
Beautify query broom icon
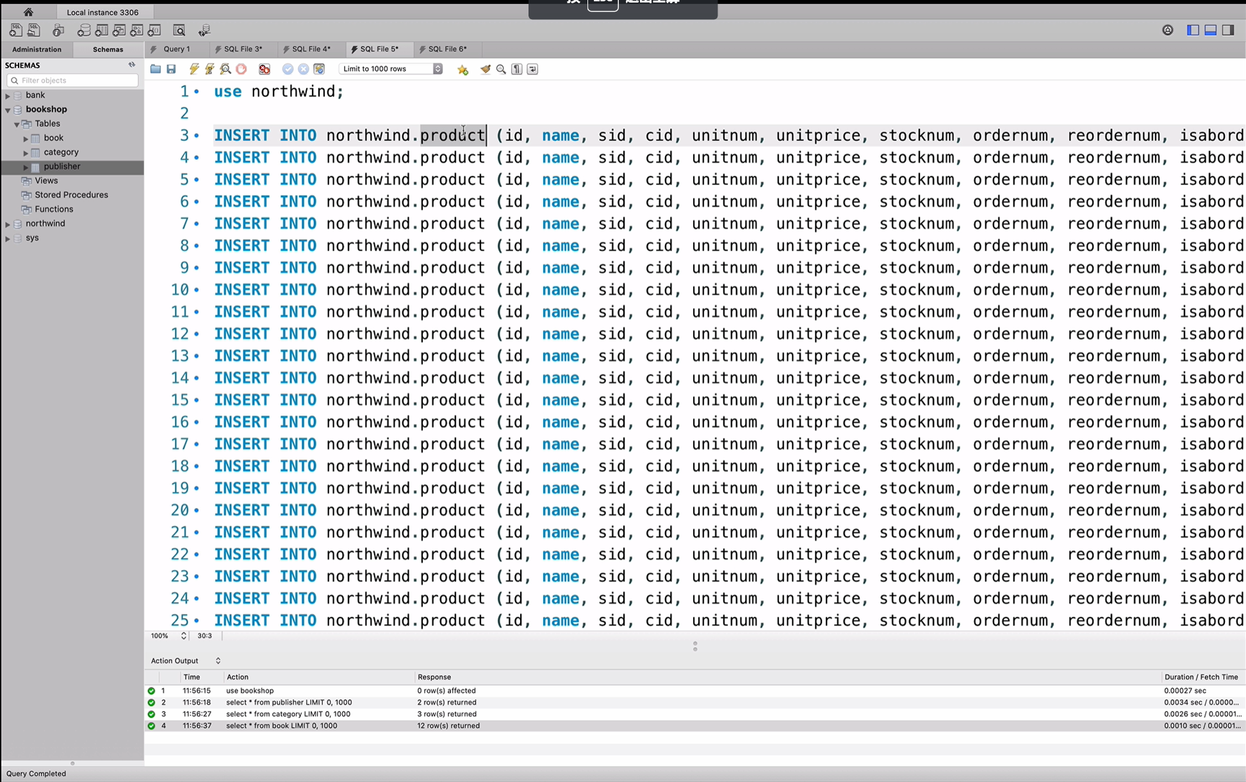[x=486, y=69]
